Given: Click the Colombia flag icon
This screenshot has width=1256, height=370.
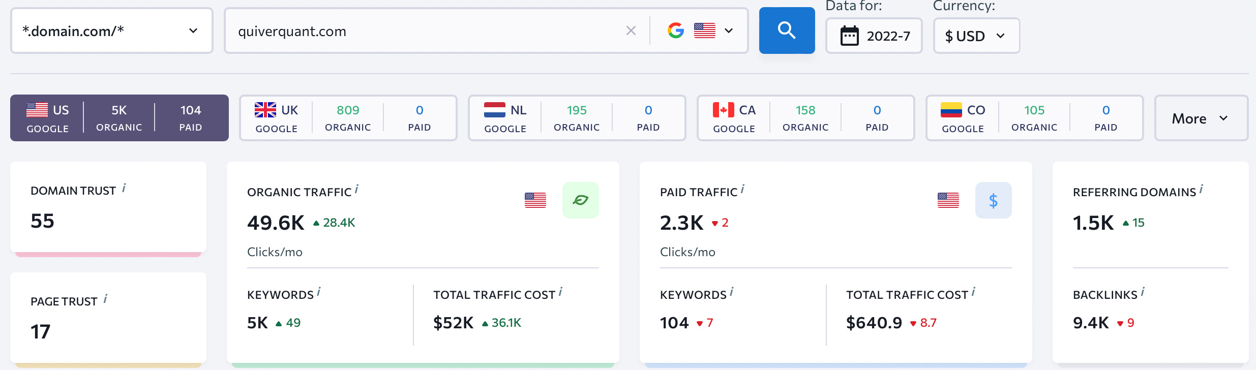Looking at the screenshot, I should click(x=951, y=110).
